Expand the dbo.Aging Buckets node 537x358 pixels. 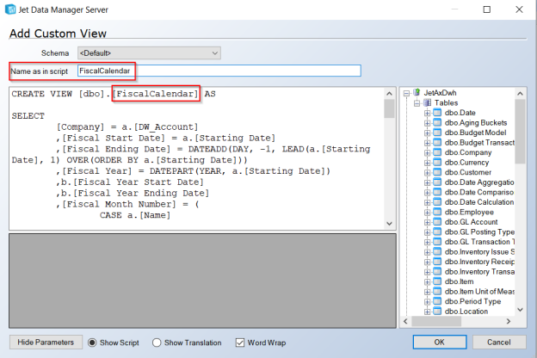427,123
